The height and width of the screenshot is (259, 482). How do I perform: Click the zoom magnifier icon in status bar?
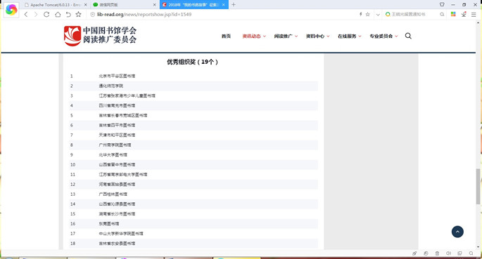click(x=471, y=253)
